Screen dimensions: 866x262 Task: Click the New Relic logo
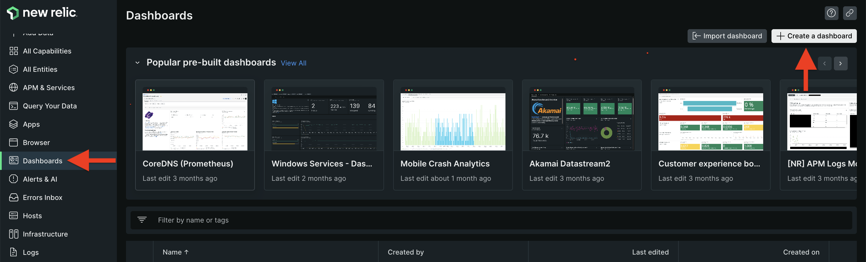42,13
